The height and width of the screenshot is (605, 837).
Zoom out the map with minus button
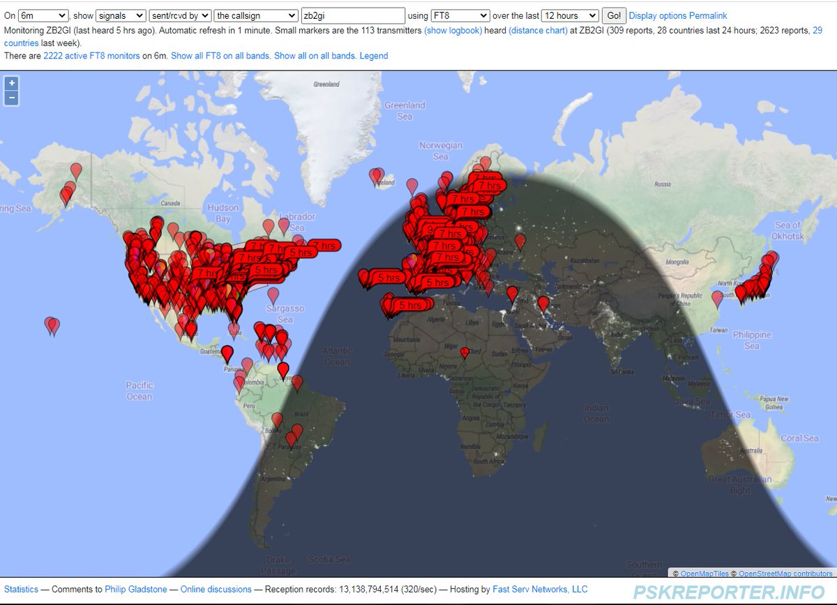[11, 98]
